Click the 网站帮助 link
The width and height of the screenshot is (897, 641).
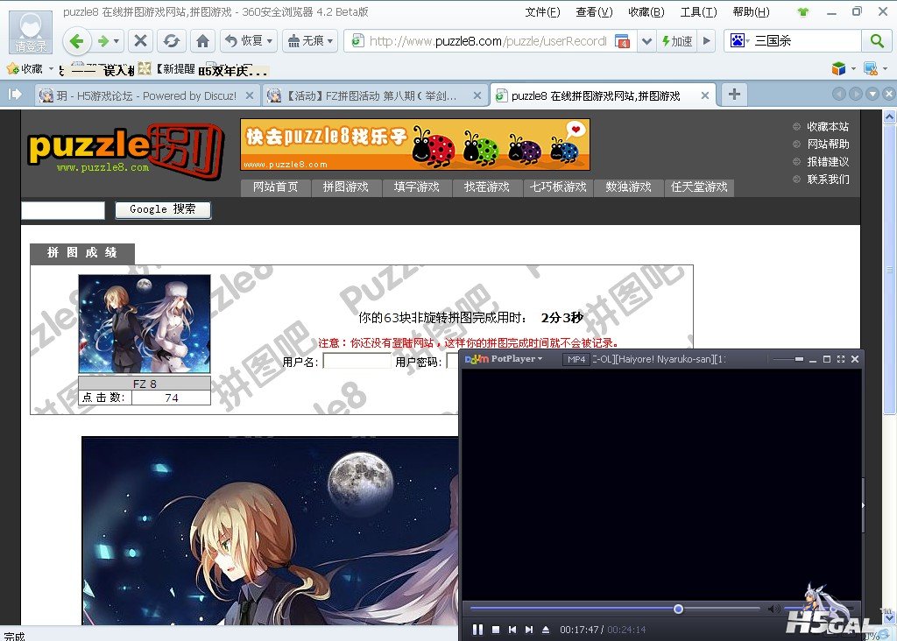(x=827, y=144)
